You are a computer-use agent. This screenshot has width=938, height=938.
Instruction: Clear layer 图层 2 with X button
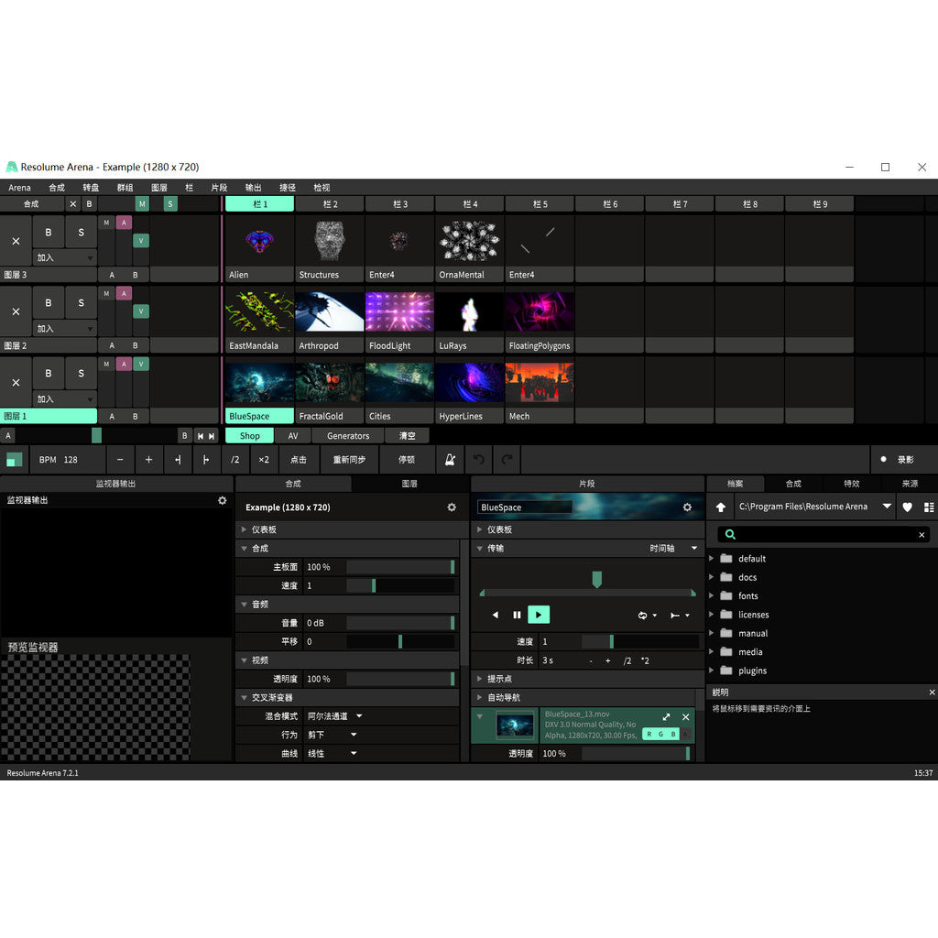pyautogui.click(x=16, y=311)
